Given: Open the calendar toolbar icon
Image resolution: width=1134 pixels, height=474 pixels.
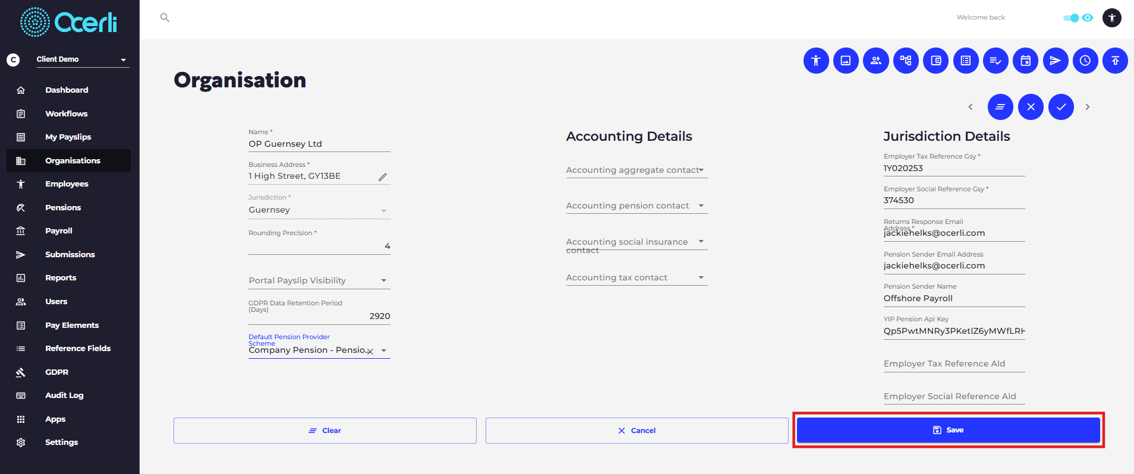Looking at the screenshot, I should (1026, 61).
